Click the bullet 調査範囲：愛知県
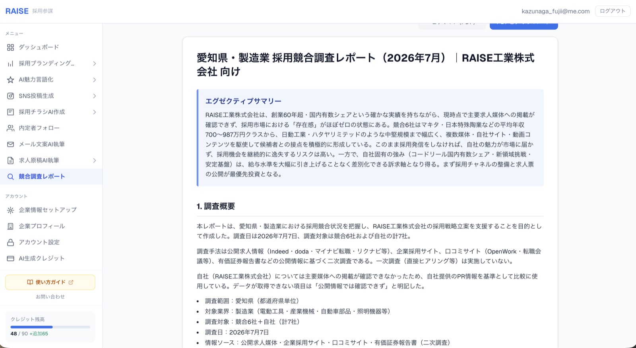Screen dimensions: 636x348 pos(252,301)
